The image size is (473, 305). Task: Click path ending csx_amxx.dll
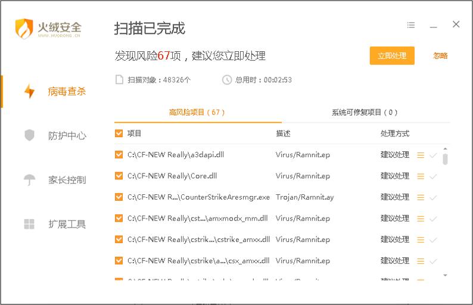(198, 260)
